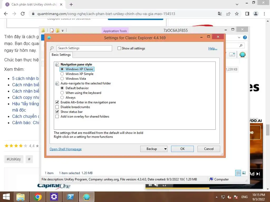270x202 pixels.
Task: Reload the Chrome page
Action: point(23,14)
